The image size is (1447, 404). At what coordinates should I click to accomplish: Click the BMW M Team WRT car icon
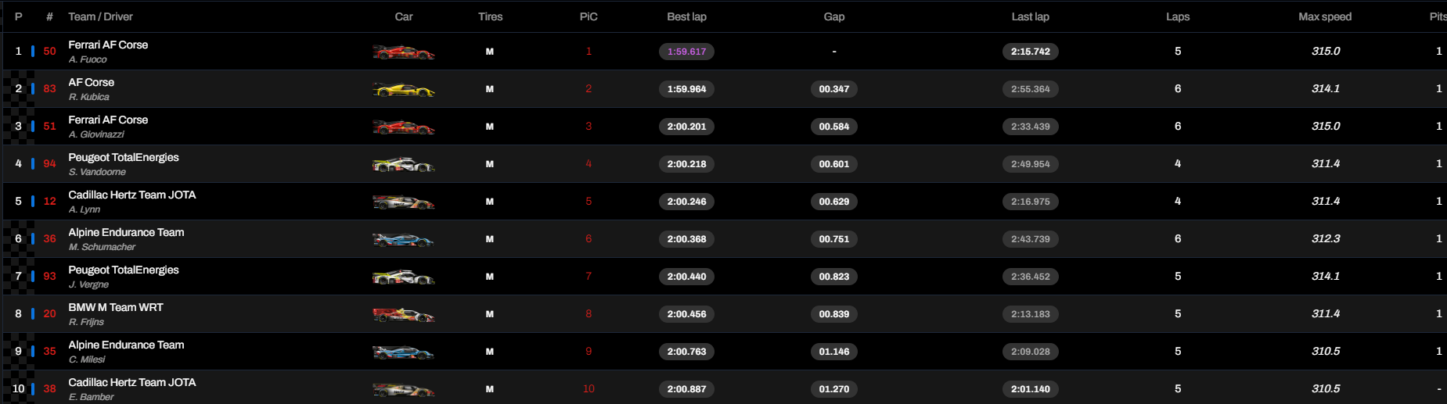tap(403, 315)
